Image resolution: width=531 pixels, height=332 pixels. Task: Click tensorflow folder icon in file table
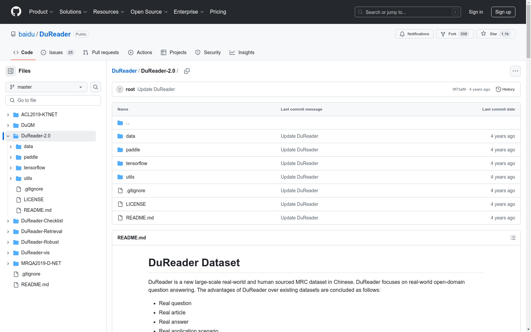pos(120,163)
